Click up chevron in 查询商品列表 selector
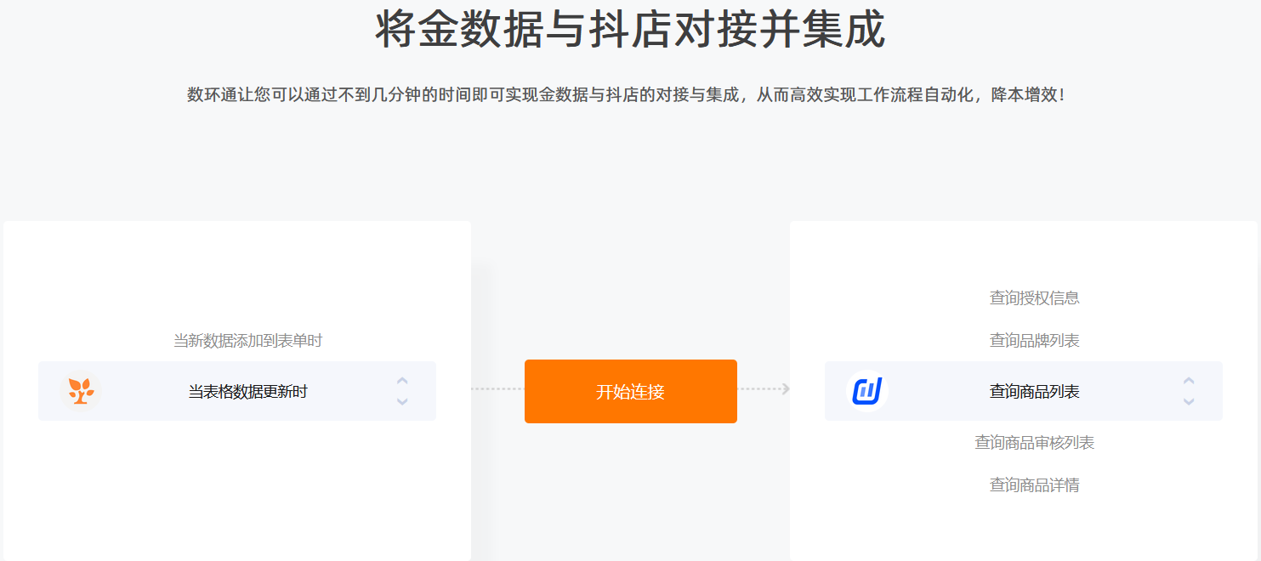The width and height of the screenshot is (1261, 561). [x=1189, y=381]
